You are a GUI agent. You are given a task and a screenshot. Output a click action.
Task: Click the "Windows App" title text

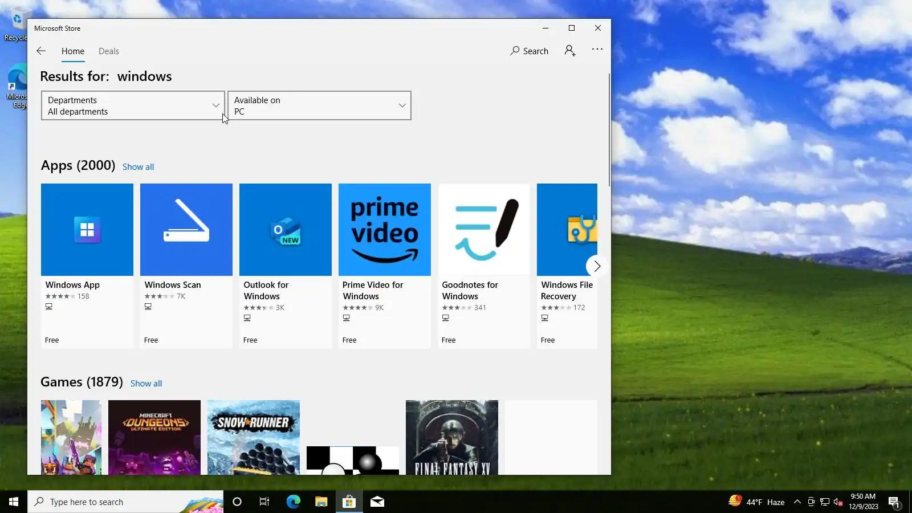[72, 285]
